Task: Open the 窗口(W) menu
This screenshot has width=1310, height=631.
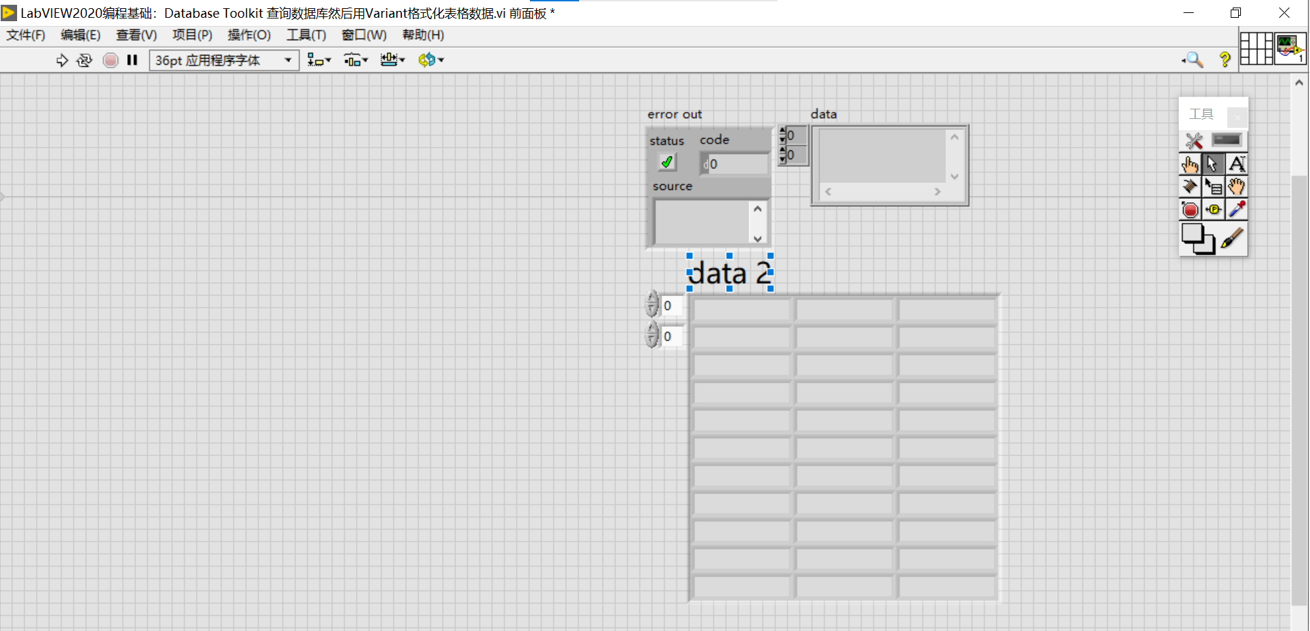Action: 363,35
